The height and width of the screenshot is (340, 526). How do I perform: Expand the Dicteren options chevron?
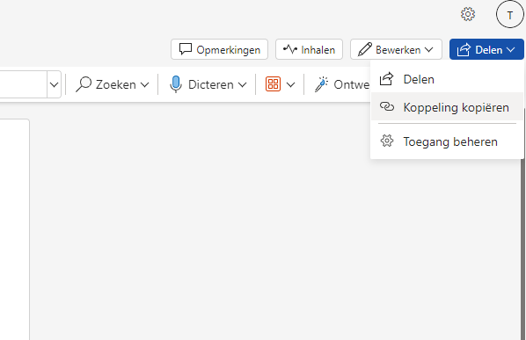pyautogui.click(x=242, y=85)
